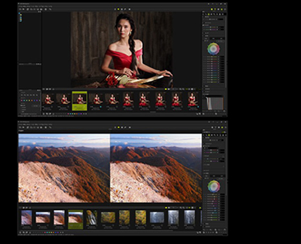This screenshot has width=301, height=244.
Task: Select the last grey waterfall thumbnail in the landscape filmstrip
Action: click(190, 218)
